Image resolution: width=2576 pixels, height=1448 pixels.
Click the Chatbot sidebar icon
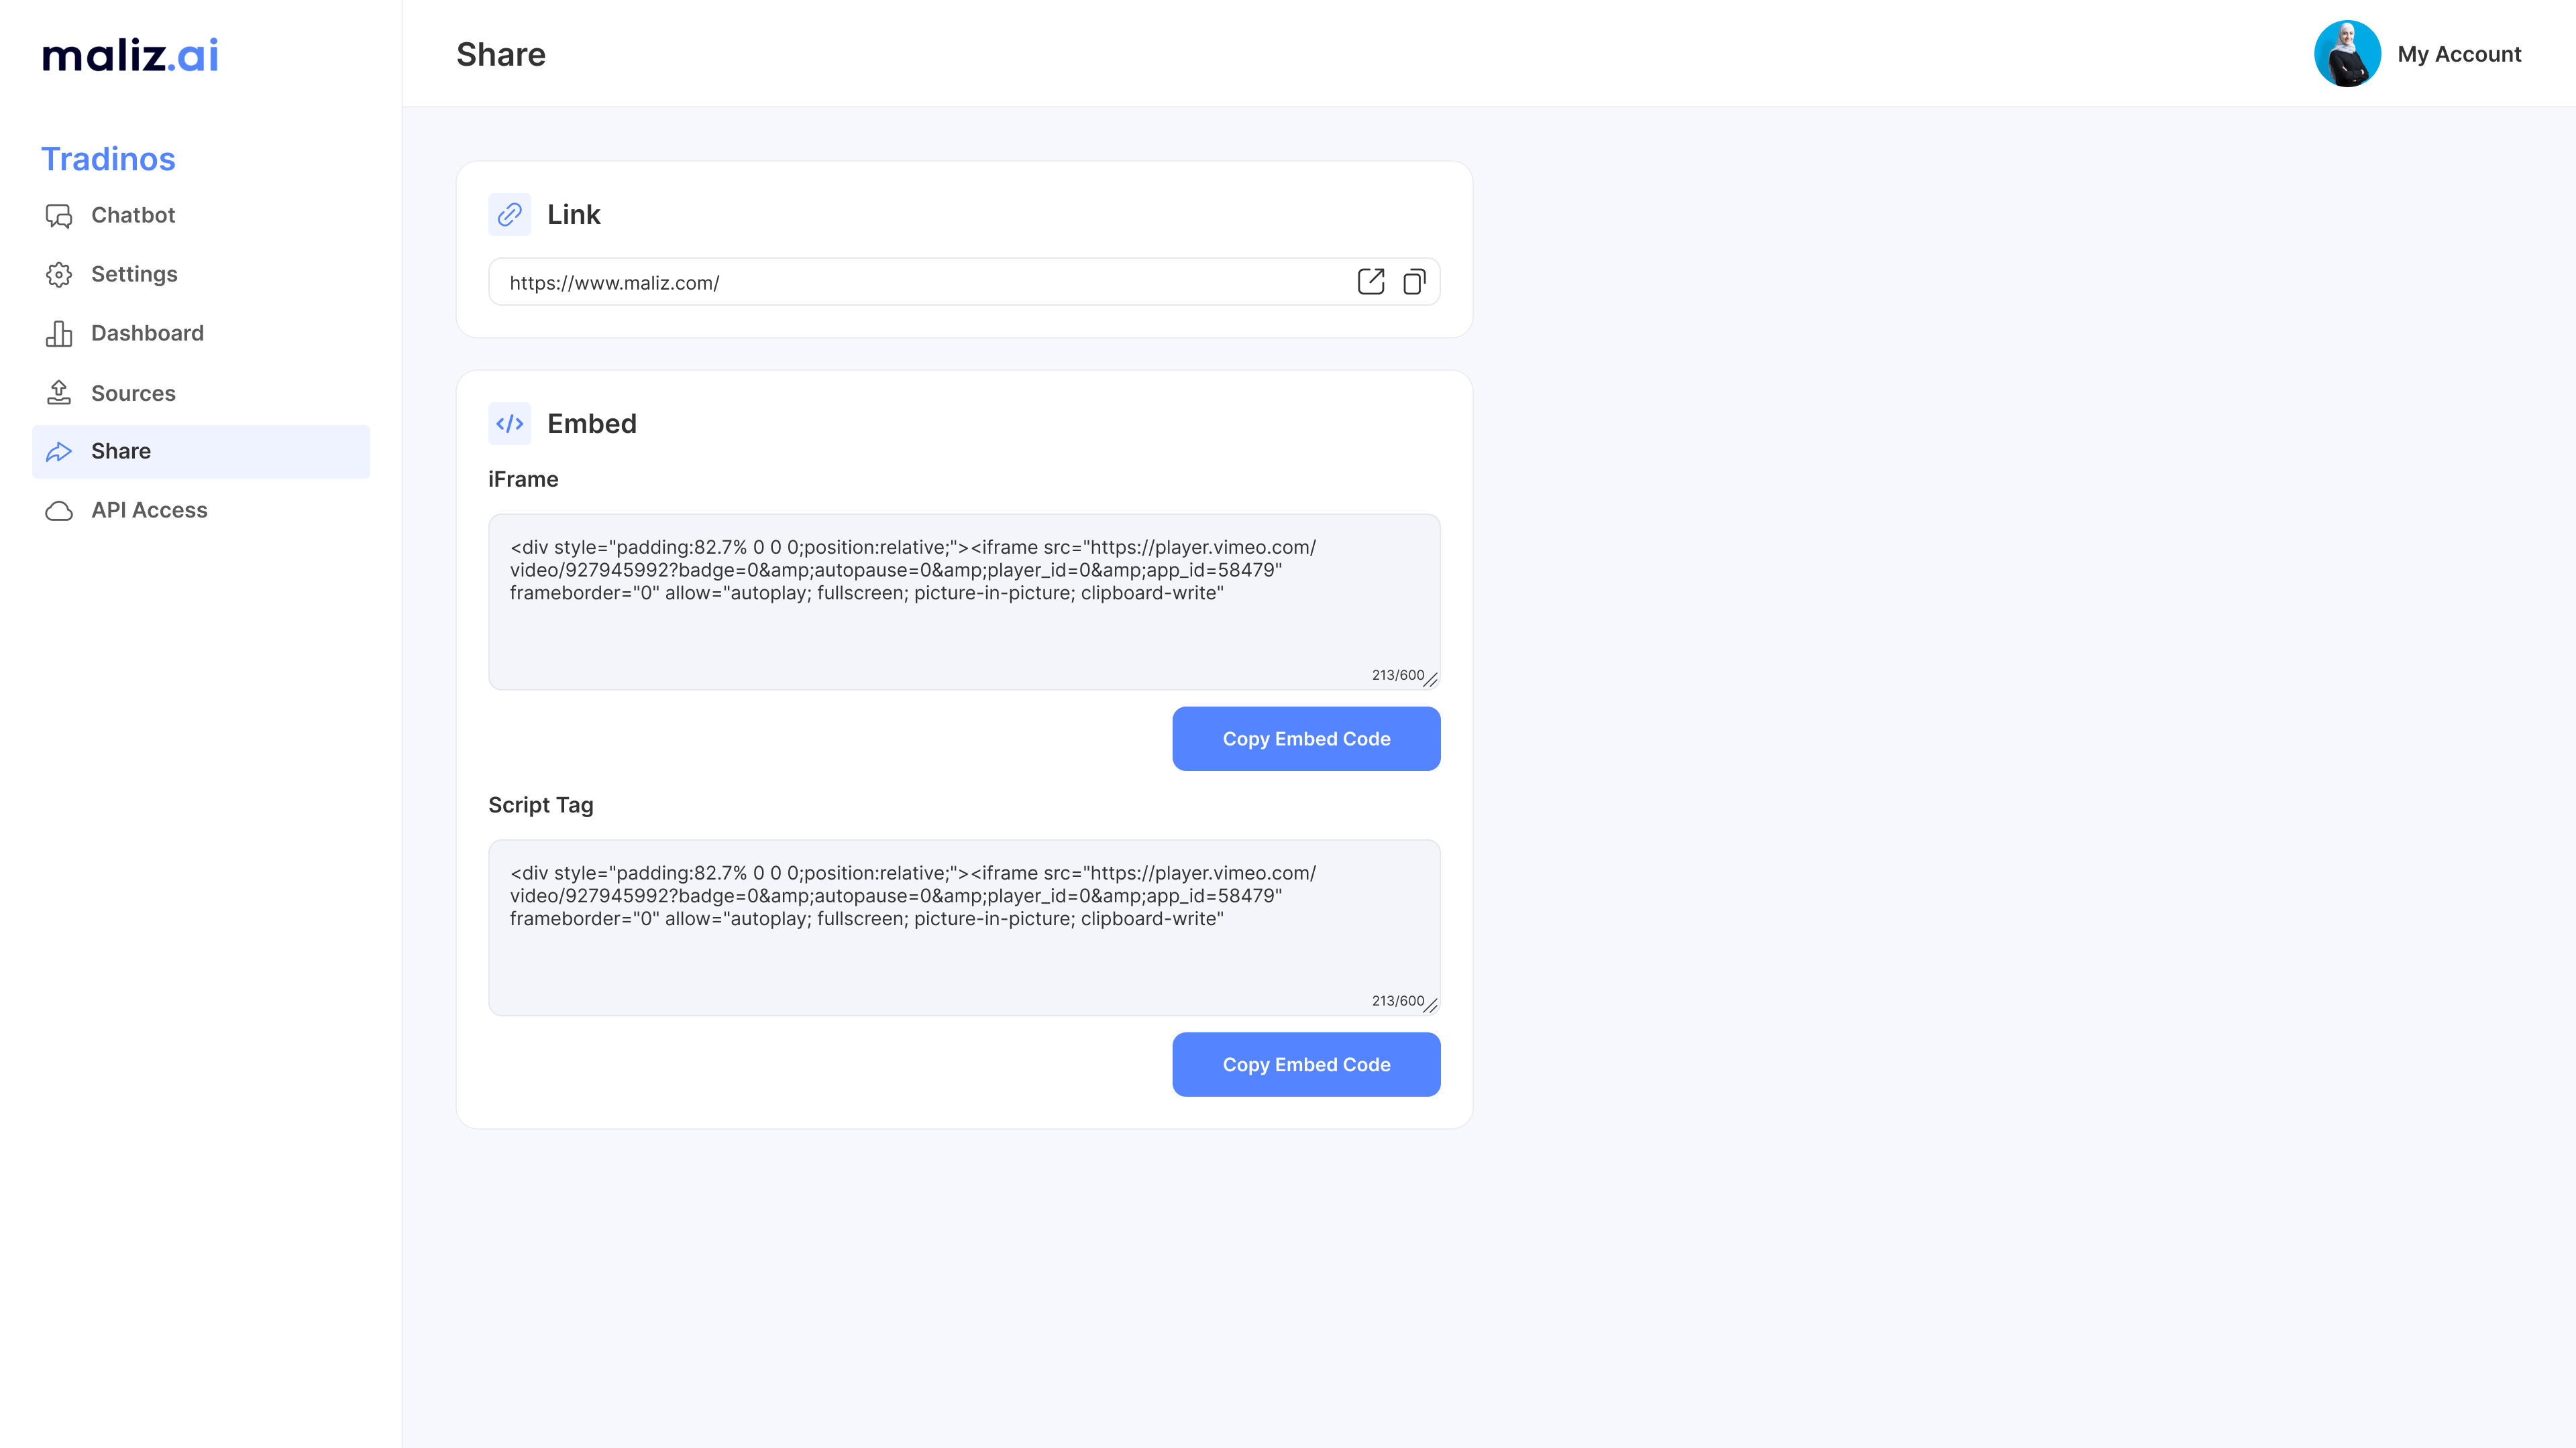pyautogui.click(x=59, y=216)
